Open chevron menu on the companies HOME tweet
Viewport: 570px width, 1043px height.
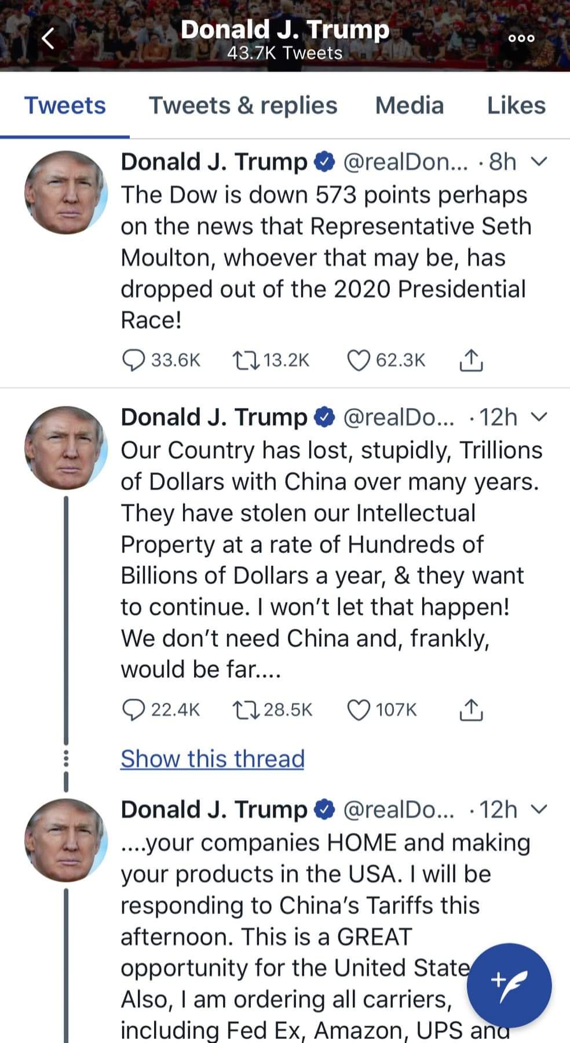539,809
